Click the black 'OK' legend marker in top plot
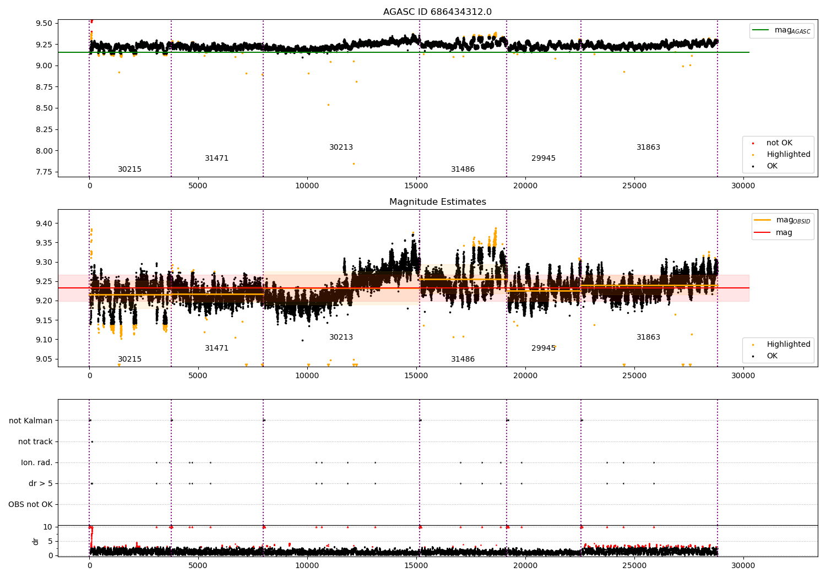 [x=753, y=166]
